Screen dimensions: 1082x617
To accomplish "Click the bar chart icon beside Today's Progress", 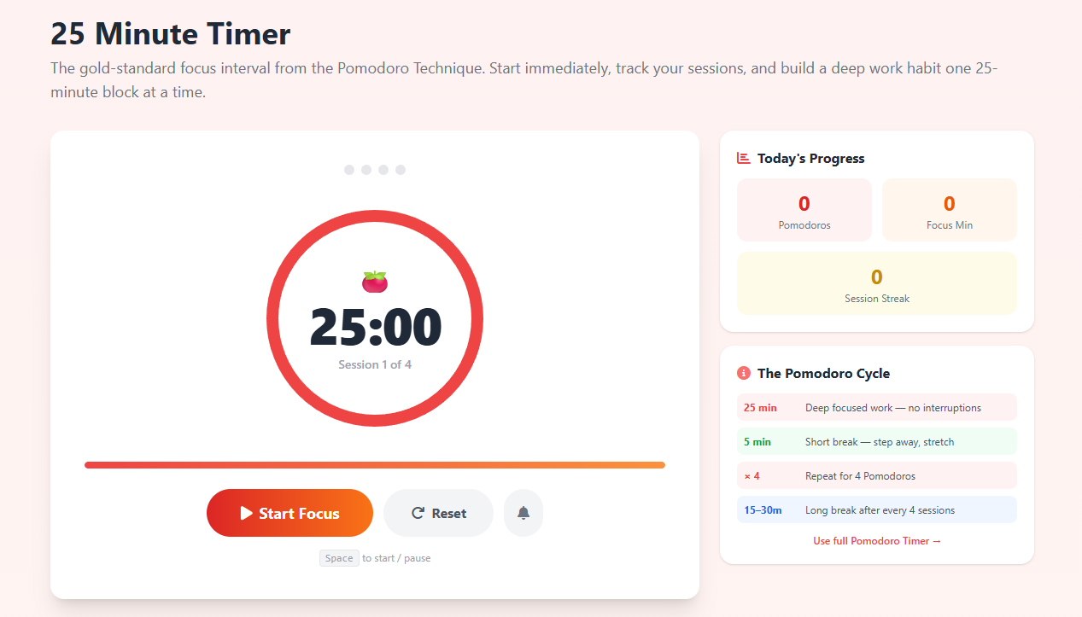I will point(743,157).
